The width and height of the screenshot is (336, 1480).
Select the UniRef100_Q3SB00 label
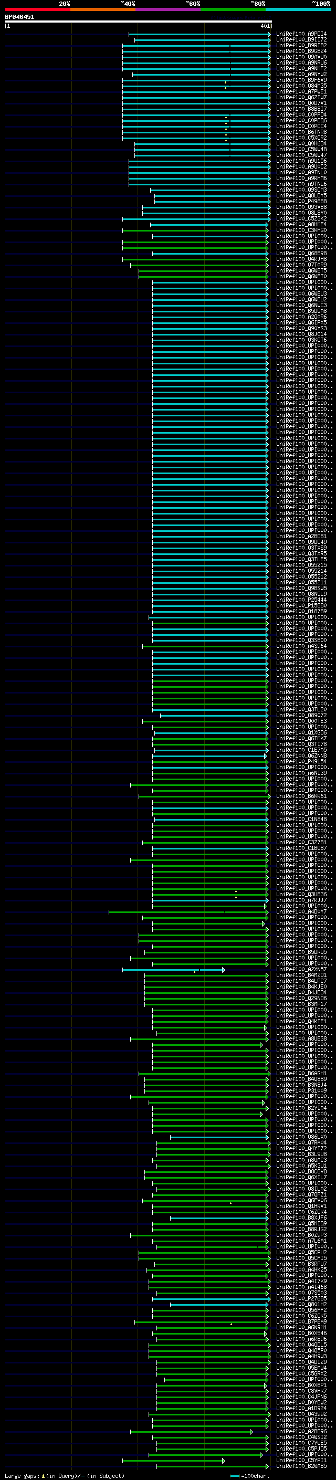click(301, 640)
